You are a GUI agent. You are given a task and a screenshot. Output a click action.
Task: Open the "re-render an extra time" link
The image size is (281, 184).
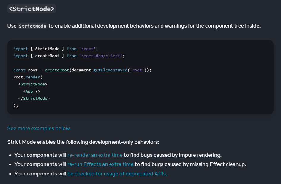[x=95, y=155]
